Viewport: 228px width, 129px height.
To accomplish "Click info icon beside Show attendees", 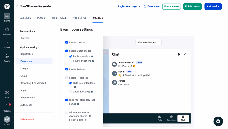I will coord(92,91).
